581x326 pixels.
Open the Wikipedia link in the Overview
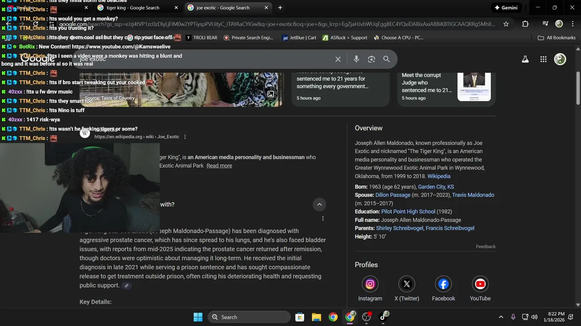coord(439,176)
